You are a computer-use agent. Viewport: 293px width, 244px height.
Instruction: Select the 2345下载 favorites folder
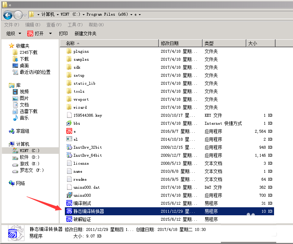(x=28, y=52)
